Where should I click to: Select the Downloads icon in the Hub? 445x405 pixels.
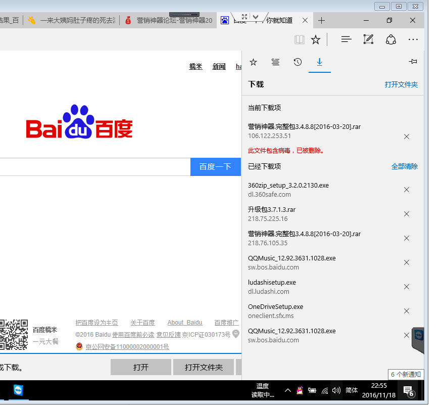pos(319,62)
